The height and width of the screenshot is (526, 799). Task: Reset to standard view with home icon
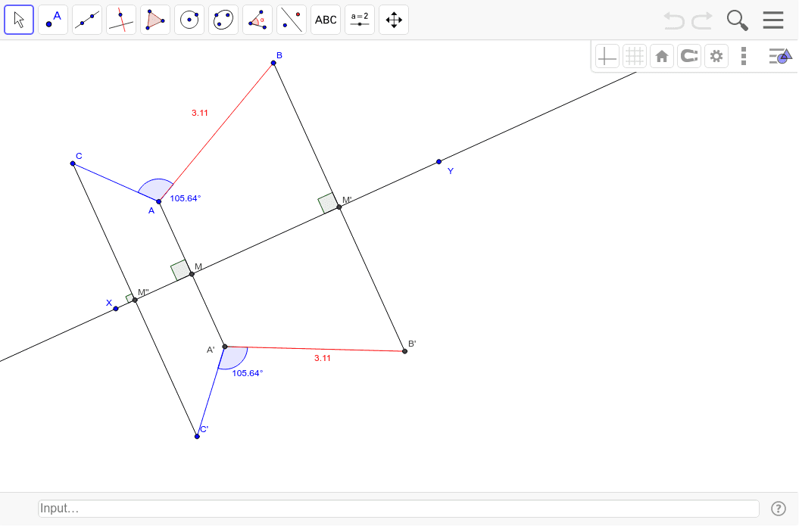(x=662, y=56)
